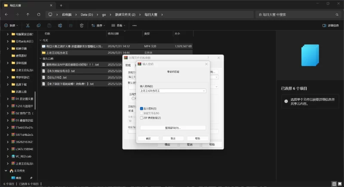Collapse the 很久以前 file group
Image resolution: width=344 pixels, height=187 pixels.
click(x=40, y=58)
